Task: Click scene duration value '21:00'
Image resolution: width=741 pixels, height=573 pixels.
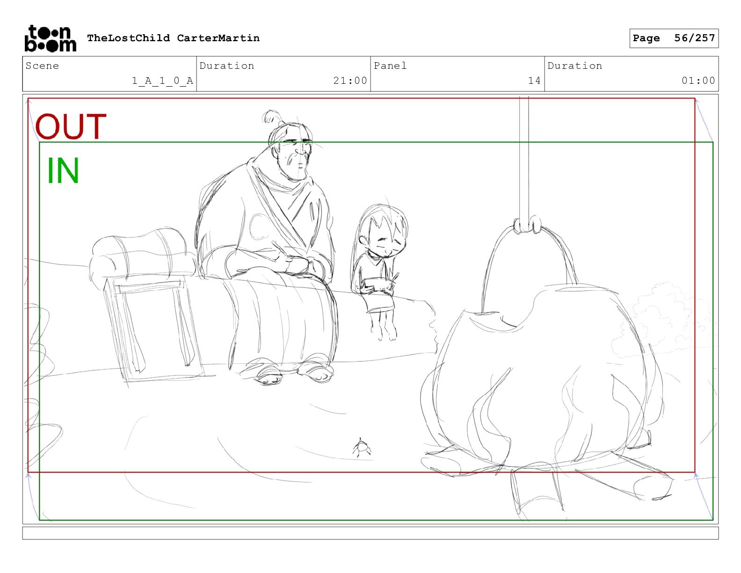Action: pos(350,81)
